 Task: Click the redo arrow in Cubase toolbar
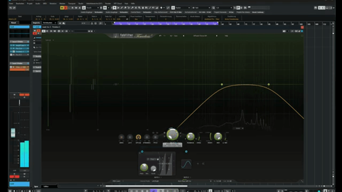14,8
